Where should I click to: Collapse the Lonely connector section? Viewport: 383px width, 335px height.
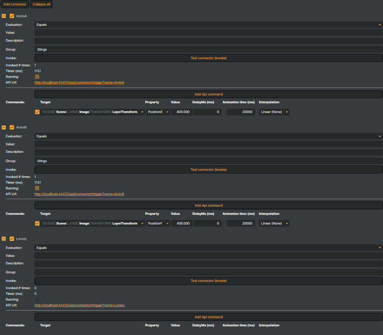point(4,239)
